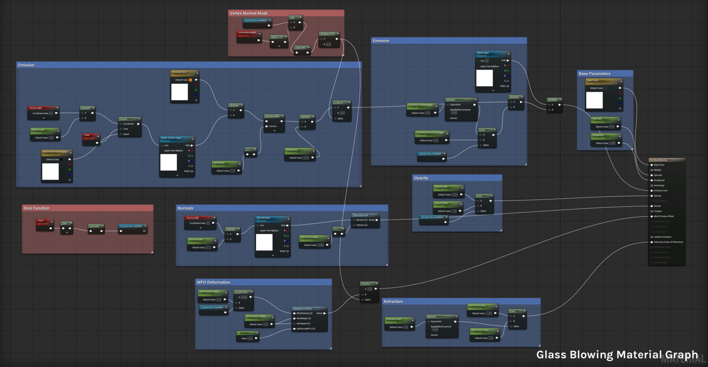Click the M_GlassBlowing Base Color input pin

tap(652, 165)
